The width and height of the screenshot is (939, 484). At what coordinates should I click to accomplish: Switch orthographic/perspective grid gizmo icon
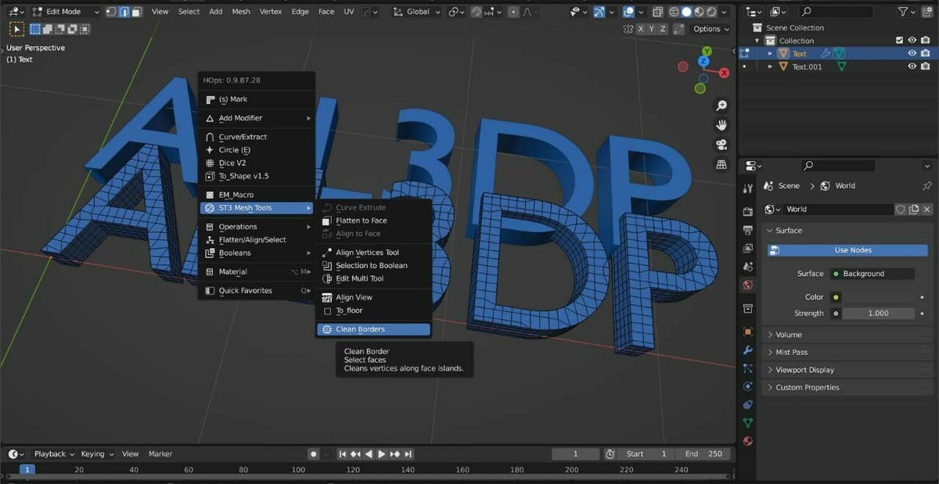click(x=721, y=164)
